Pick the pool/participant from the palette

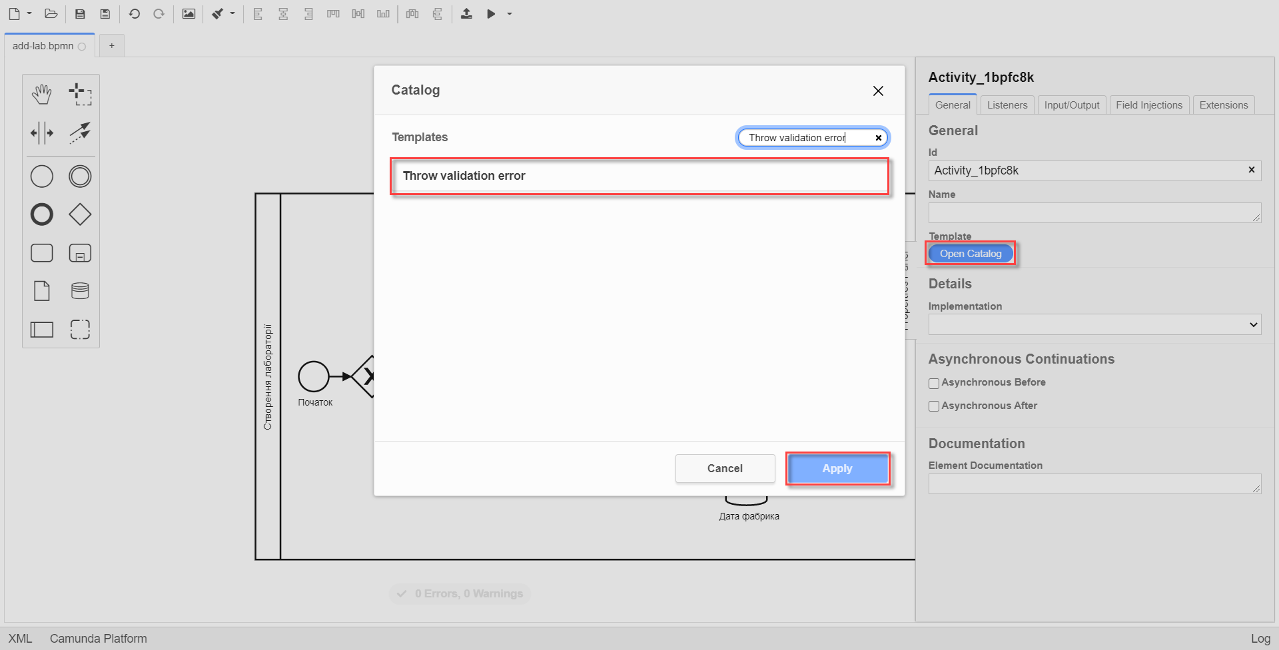point(41,329)
